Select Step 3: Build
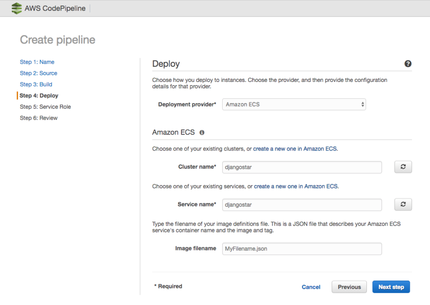The image size is (430, 305). click(x=36, y=84)
